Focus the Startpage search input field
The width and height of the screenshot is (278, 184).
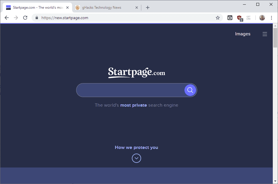(131, 90)
